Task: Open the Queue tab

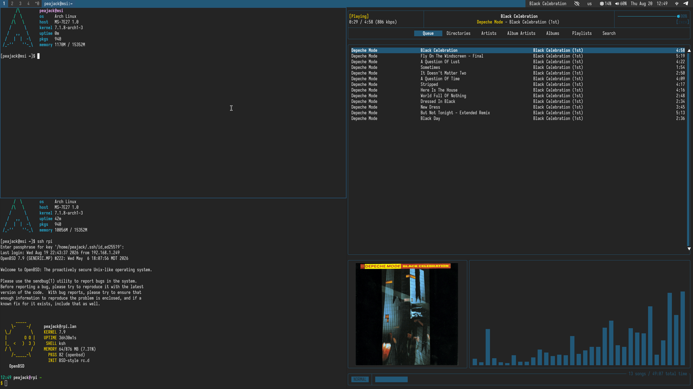Action: [428, 33]
